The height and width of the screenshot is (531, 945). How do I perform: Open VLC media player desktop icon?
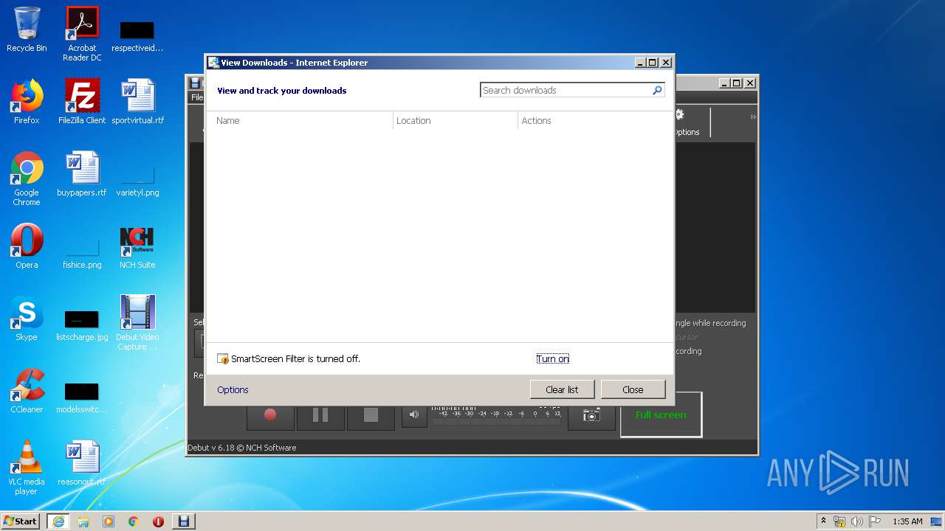27,468
